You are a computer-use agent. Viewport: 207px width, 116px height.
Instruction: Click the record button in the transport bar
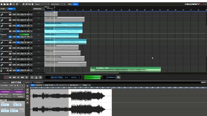pos(6,77)
